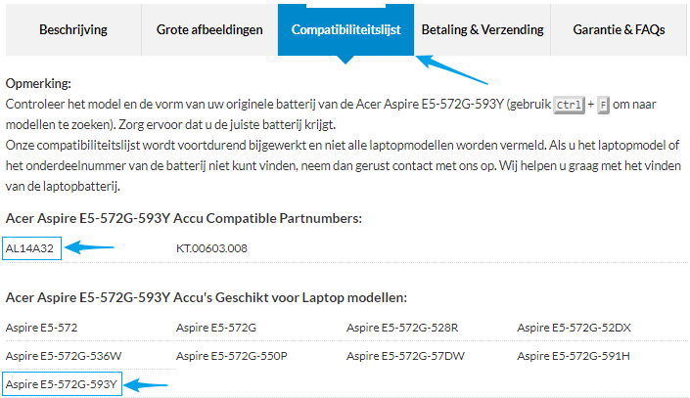The height and width of the screenshot is (398, 690).
Task: Select the Aspire E5-572G model
Action: tap(215, 328)
